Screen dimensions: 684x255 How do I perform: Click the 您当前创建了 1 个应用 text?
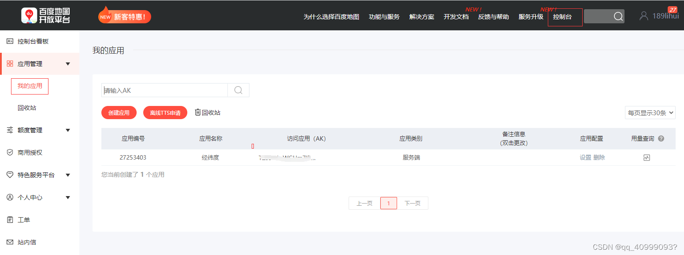[x=133, y=175]
